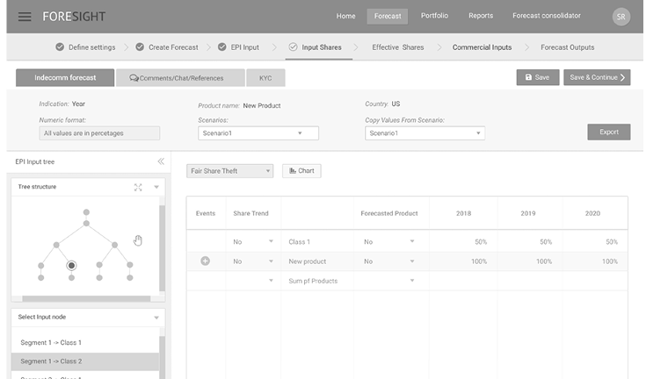Screen dimensions: 646x379
Task: Click the 2019 value for Class 1
Action: pos(546,242)
